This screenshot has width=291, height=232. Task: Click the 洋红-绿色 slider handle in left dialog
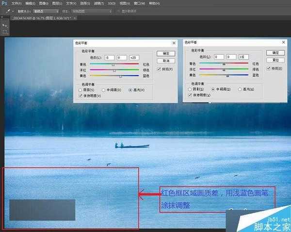pos(114,70)
